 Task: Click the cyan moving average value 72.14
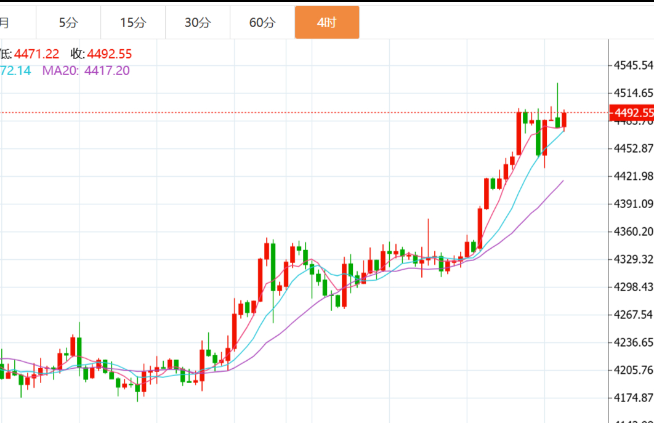pyautogui.click(x=16, y=71)
